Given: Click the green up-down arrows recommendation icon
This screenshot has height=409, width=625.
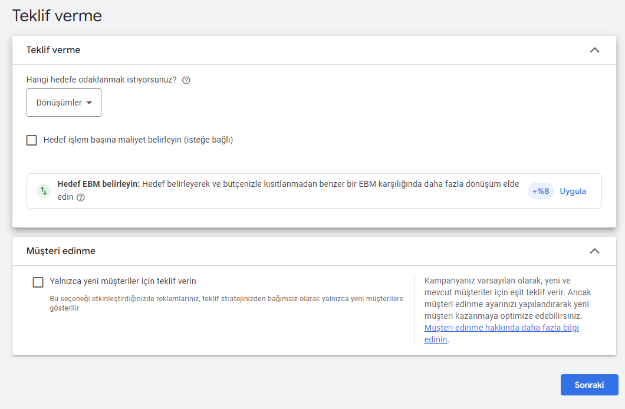Looking at the screenshot, I should click(44, 191).
